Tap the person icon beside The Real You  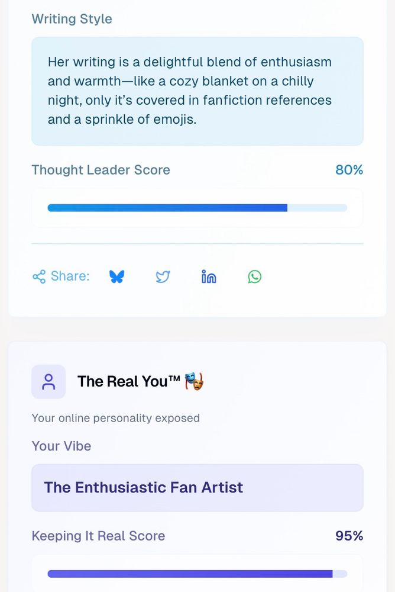click(x=48, y=382)
